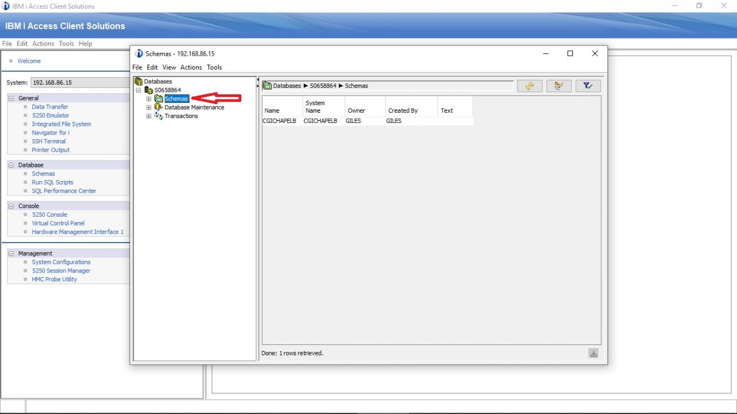Collapse the Console section

(x=12, y=206)
